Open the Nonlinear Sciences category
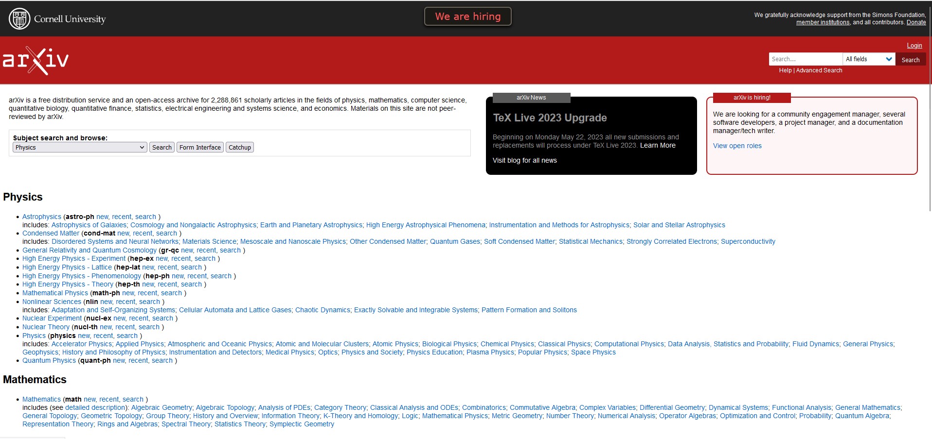The width and height of the screenshot is (932, 439). (x=52, y=302)
